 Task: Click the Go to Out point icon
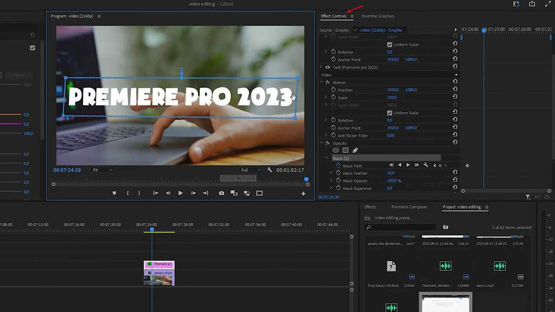206,193
